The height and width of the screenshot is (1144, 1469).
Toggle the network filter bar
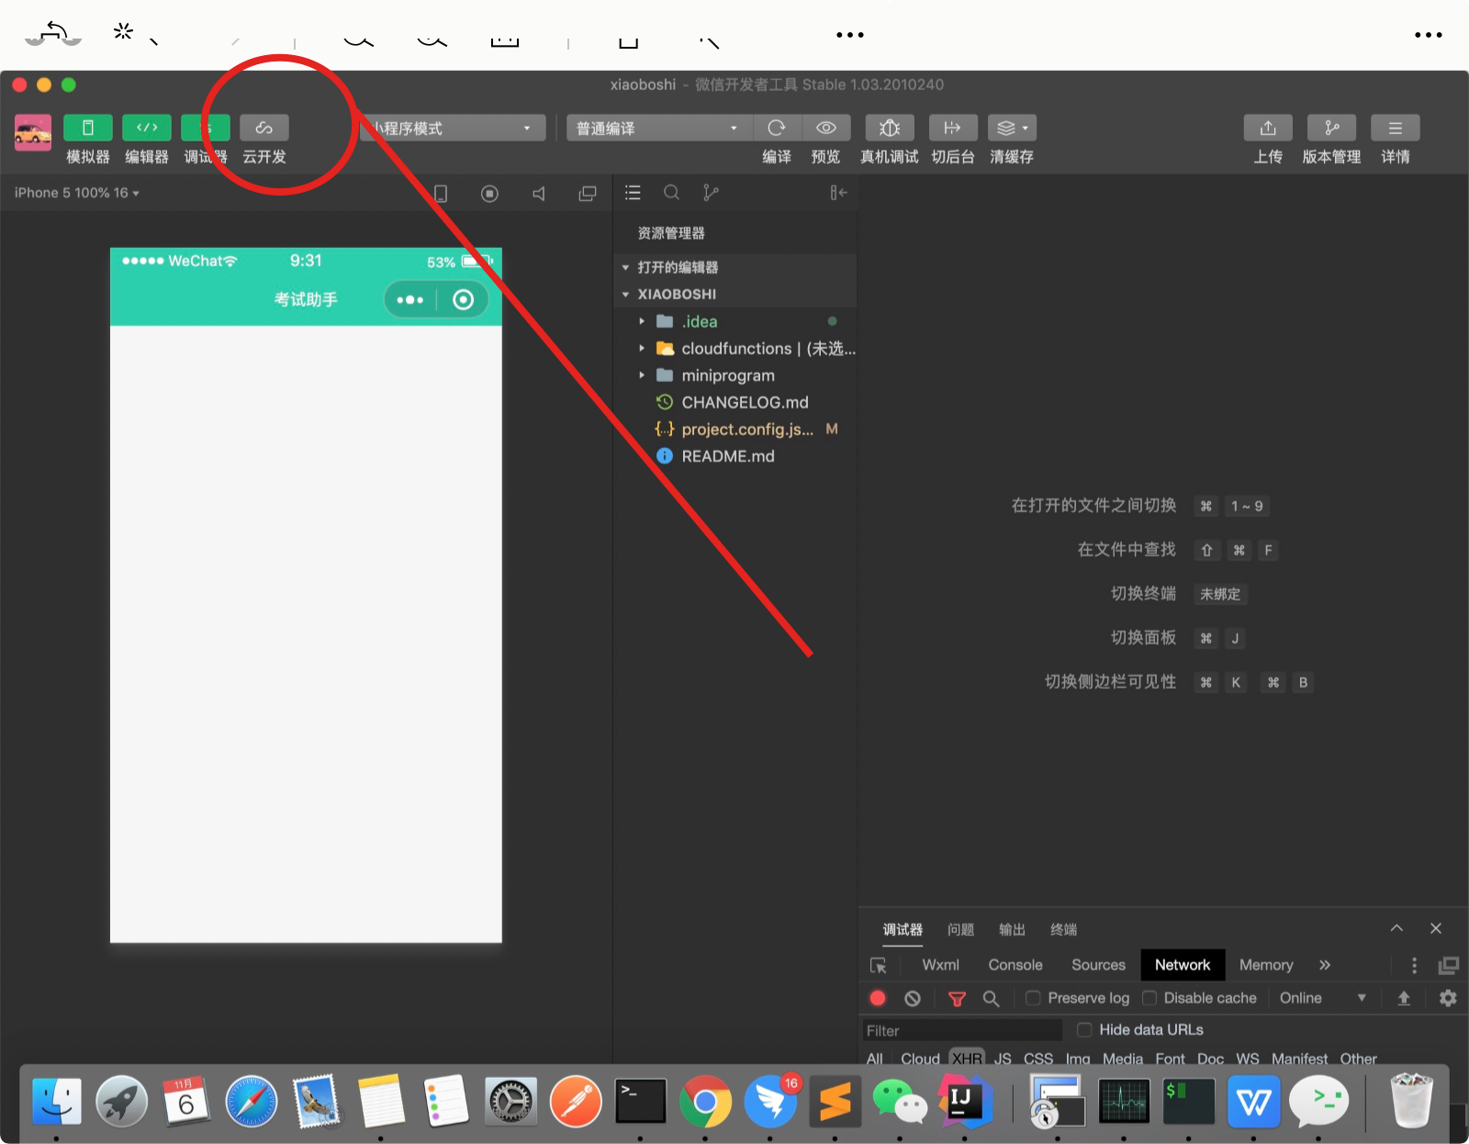pyautogui.click(x=957, y=998)
